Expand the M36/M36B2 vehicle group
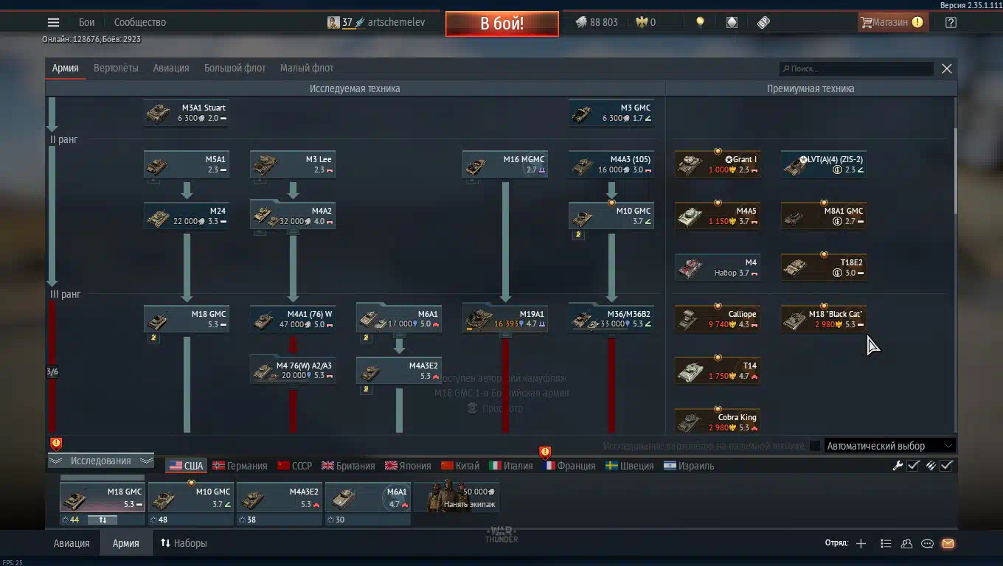Viewport: 1003px width, 566px height. tap(611, 319)
